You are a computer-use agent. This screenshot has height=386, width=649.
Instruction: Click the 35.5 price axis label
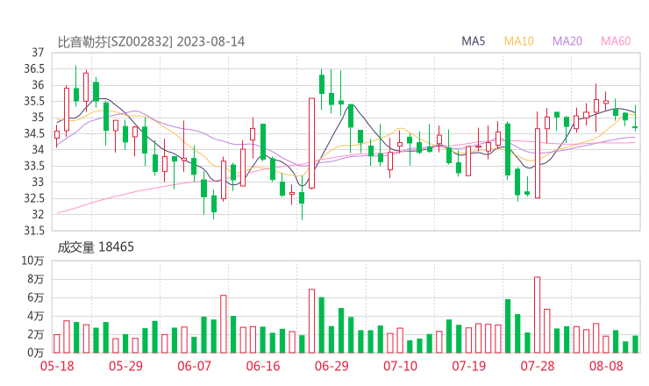pos(34,101)
